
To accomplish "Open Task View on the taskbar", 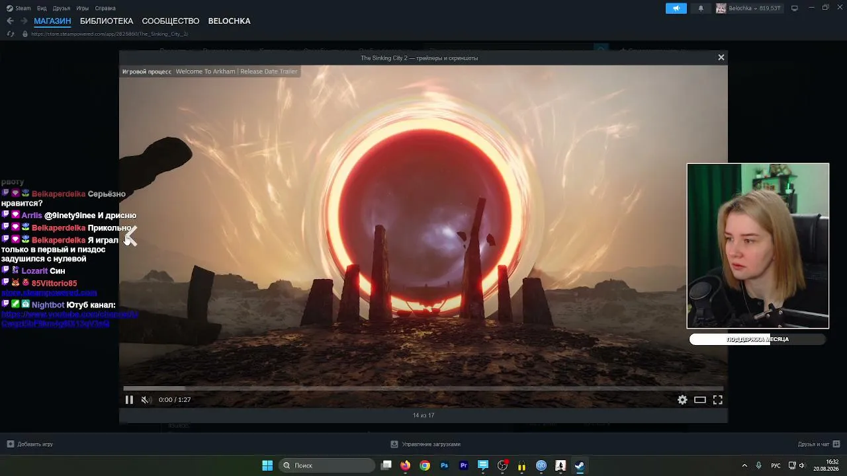I will pyautogui.click(x=386, y=465).
